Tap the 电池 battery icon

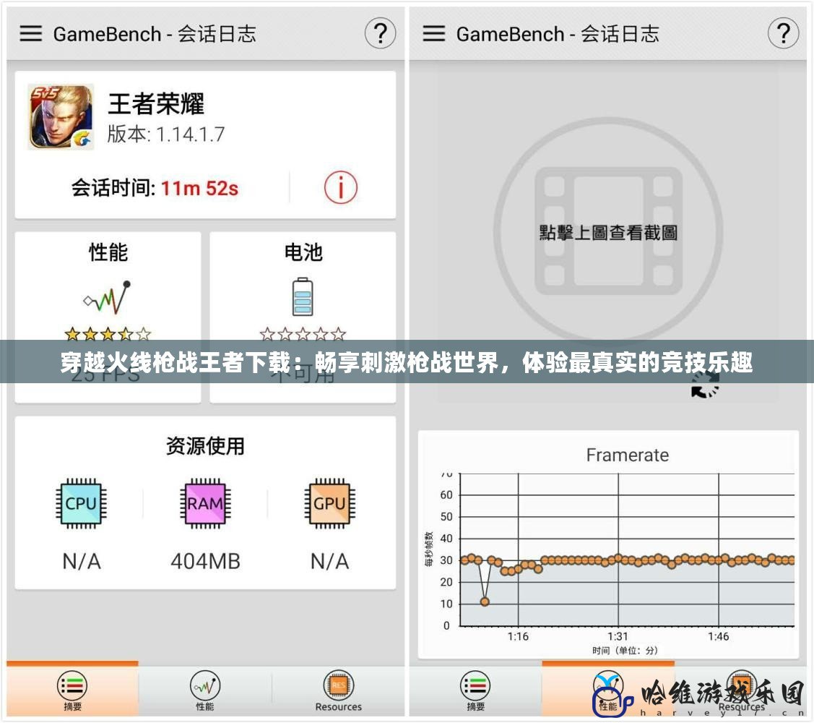click(303, 296)
